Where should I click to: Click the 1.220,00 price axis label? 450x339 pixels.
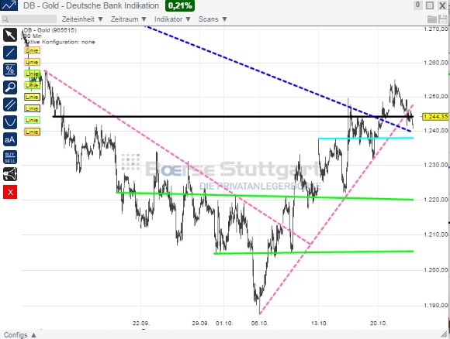(x=436, y=200)
